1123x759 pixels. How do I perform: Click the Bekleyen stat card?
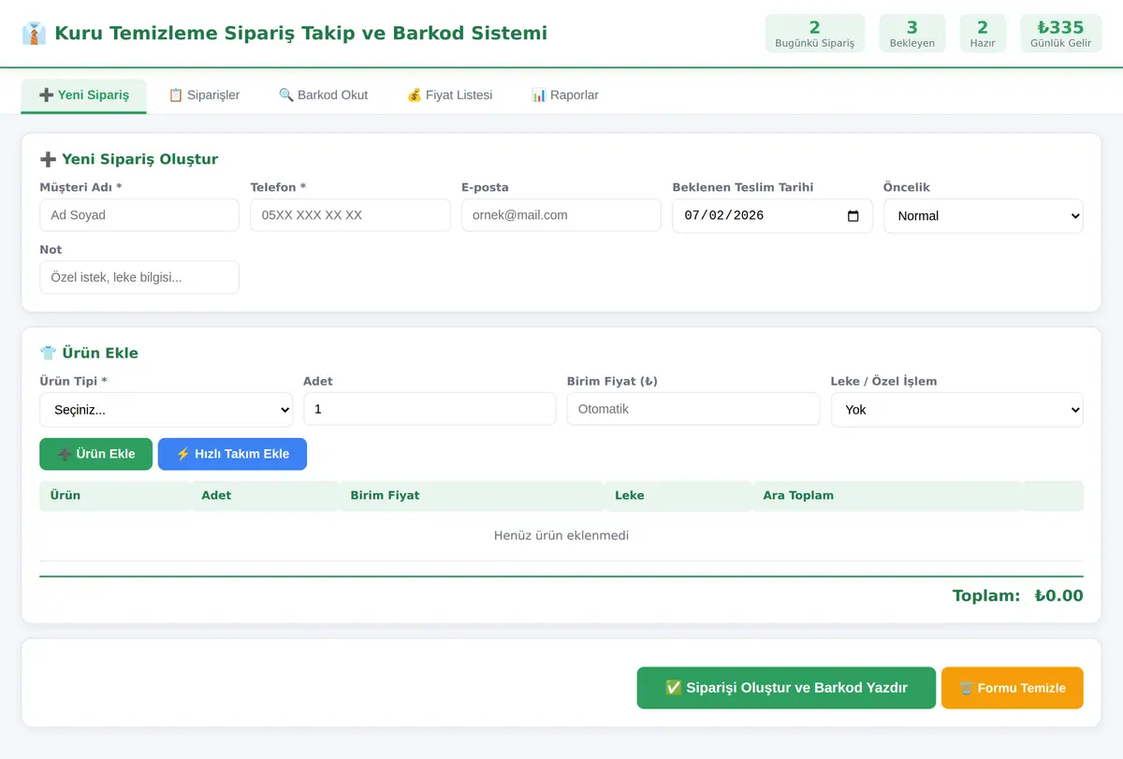click(x=912, y=34)
